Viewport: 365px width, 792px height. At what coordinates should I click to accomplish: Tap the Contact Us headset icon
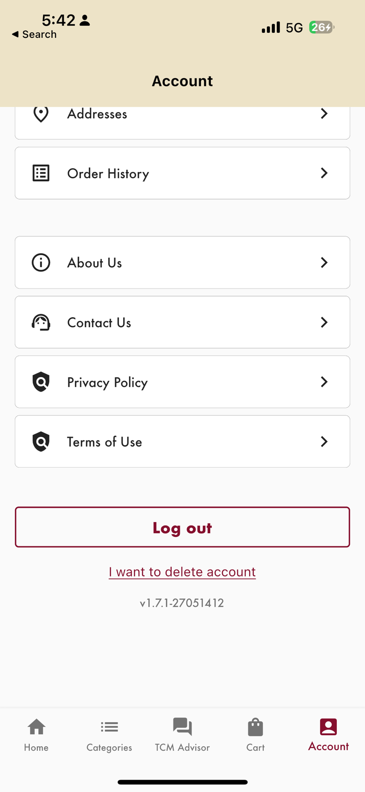click(41, 322)
